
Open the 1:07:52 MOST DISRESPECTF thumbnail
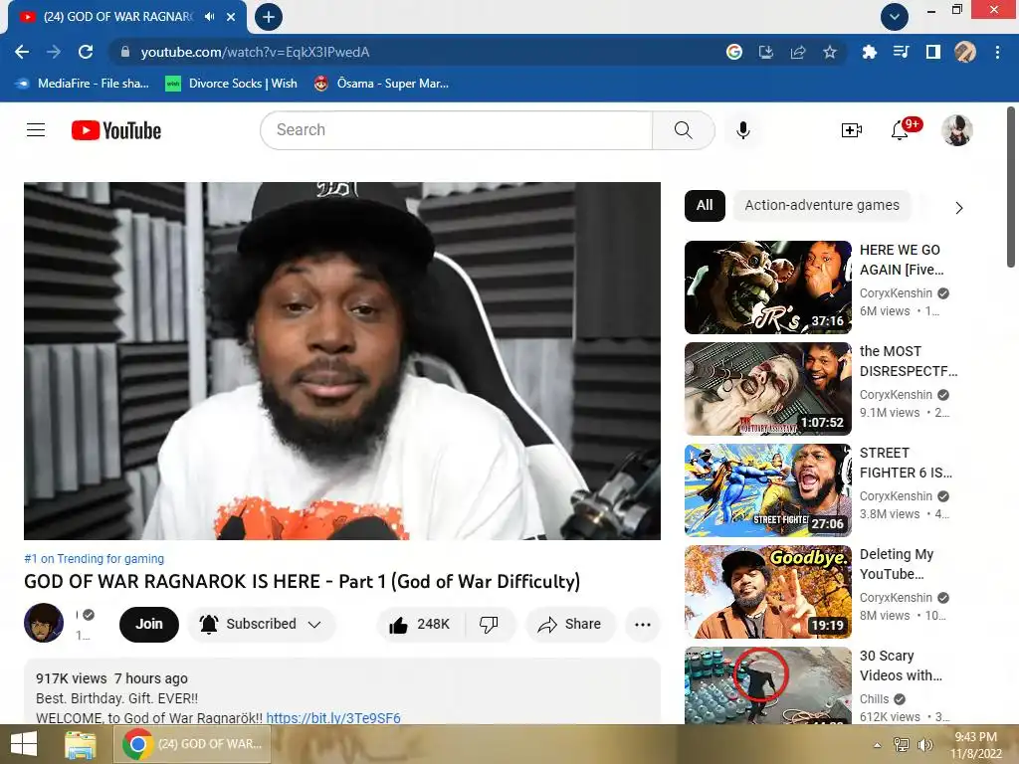pos(767,389)
